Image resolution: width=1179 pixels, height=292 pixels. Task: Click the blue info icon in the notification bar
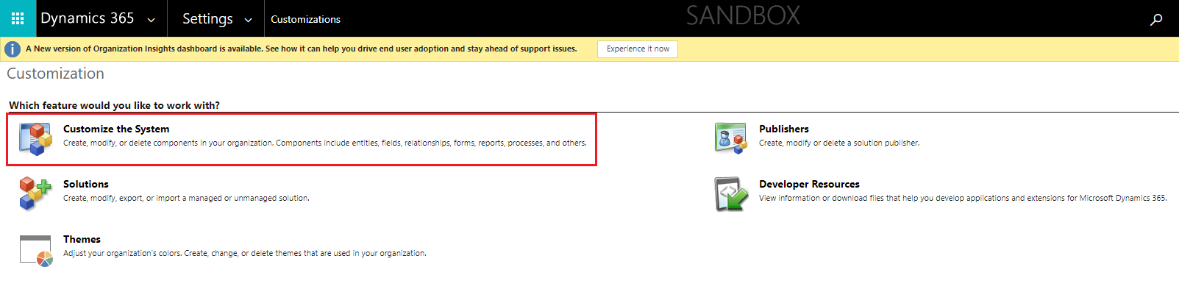[13, 49]
